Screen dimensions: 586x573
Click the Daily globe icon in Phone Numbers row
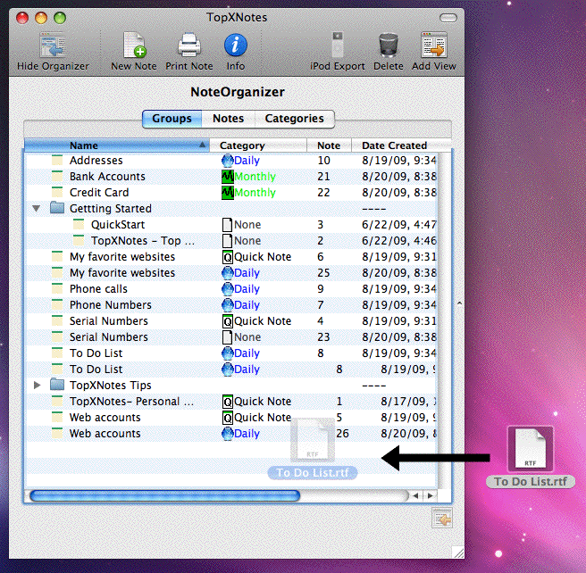click(227, 305)
